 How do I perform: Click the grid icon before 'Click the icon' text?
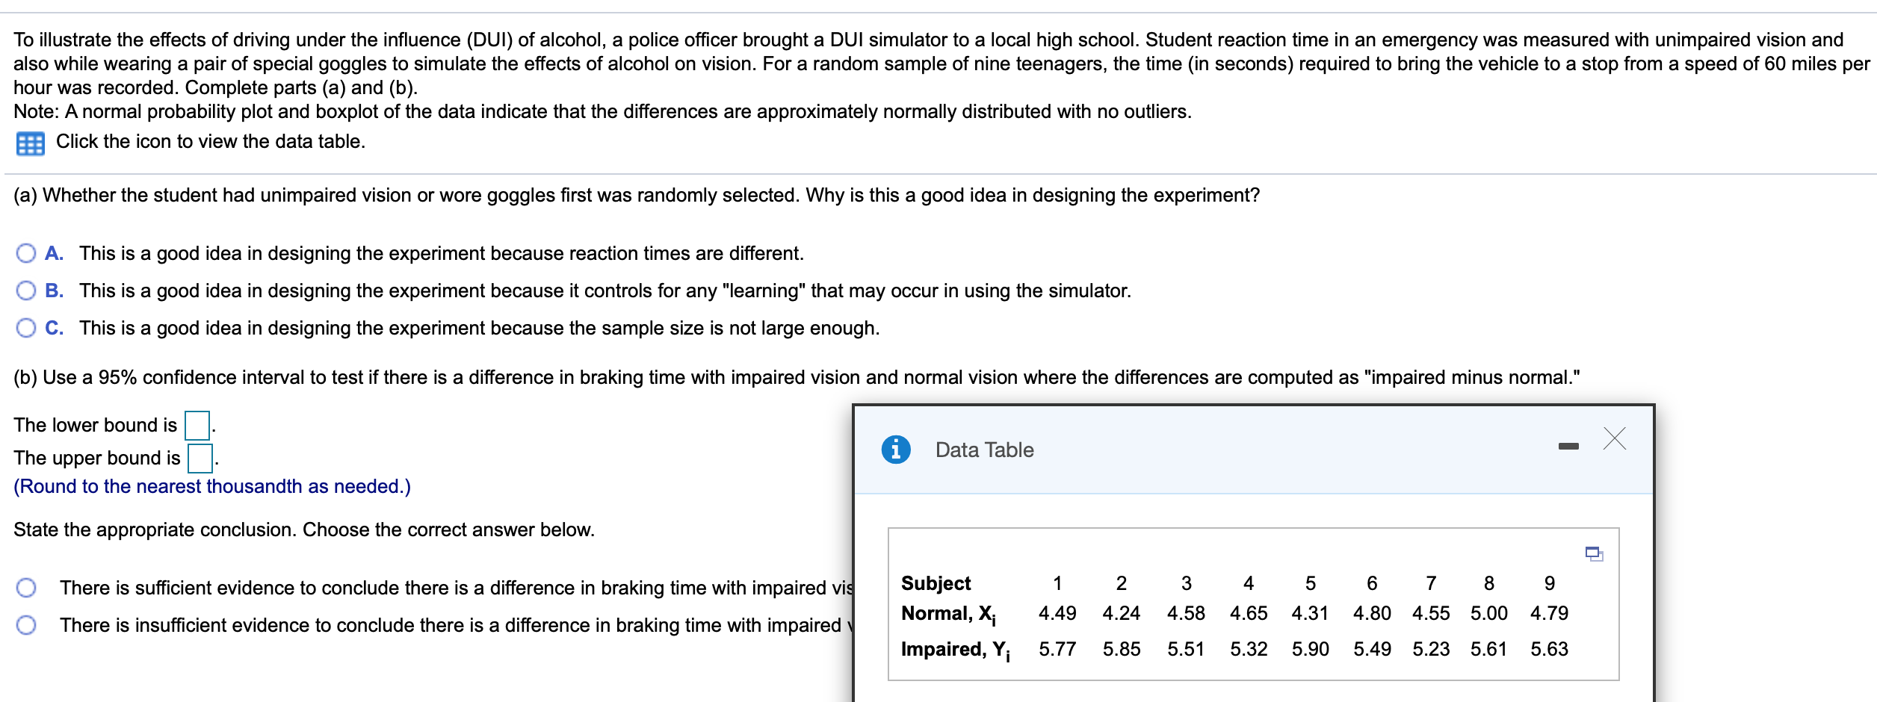click(x=30, y=143)
